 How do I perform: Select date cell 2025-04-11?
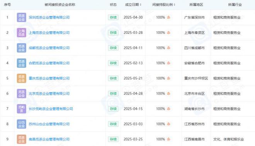coord(133,48)
